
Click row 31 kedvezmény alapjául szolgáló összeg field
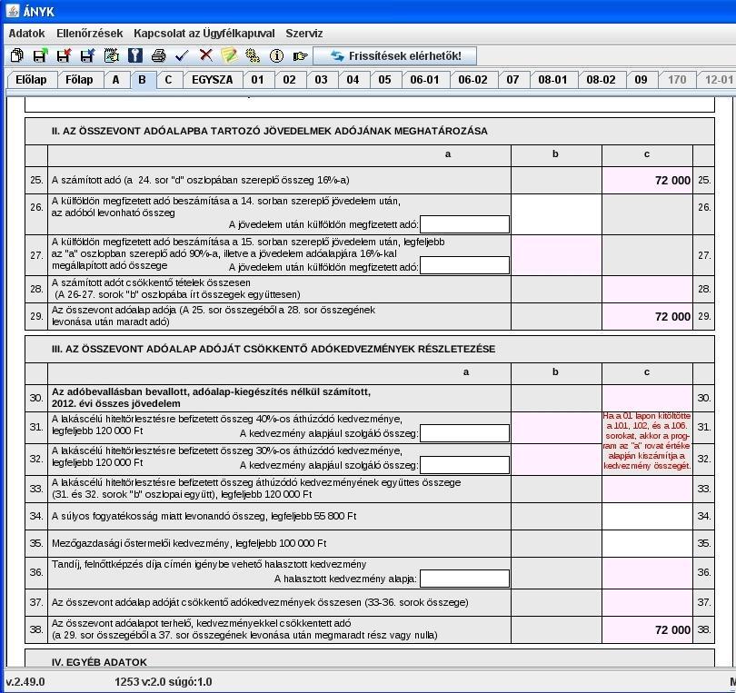464,433
